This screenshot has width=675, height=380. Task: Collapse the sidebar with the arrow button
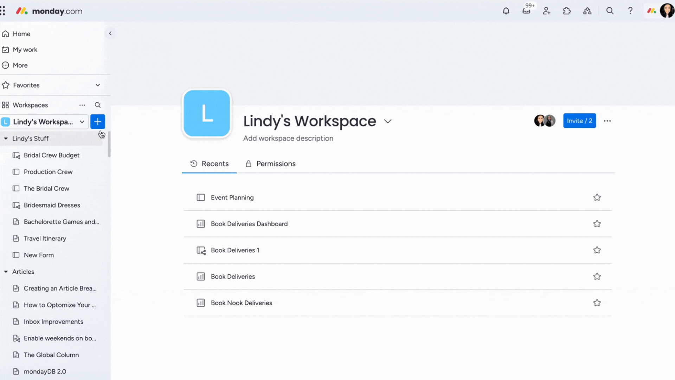click(x=110, y=33)
